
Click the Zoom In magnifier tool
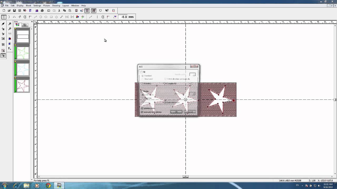click(x=10, y=24)
